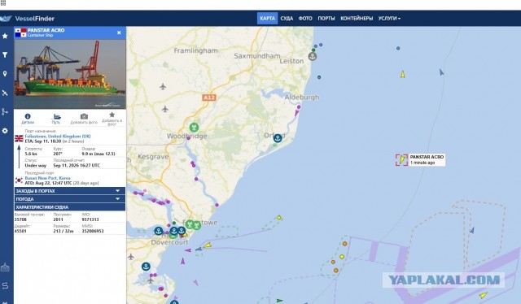
Task: Click the yellow buoy marker east of Felixstowe
Action: 279,218
